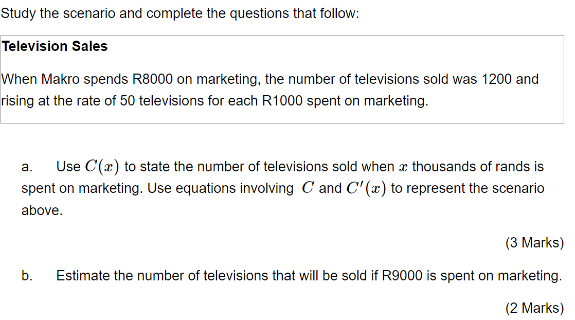
Task: Click the "(3 Marks)" label
Action: (534, 243)
